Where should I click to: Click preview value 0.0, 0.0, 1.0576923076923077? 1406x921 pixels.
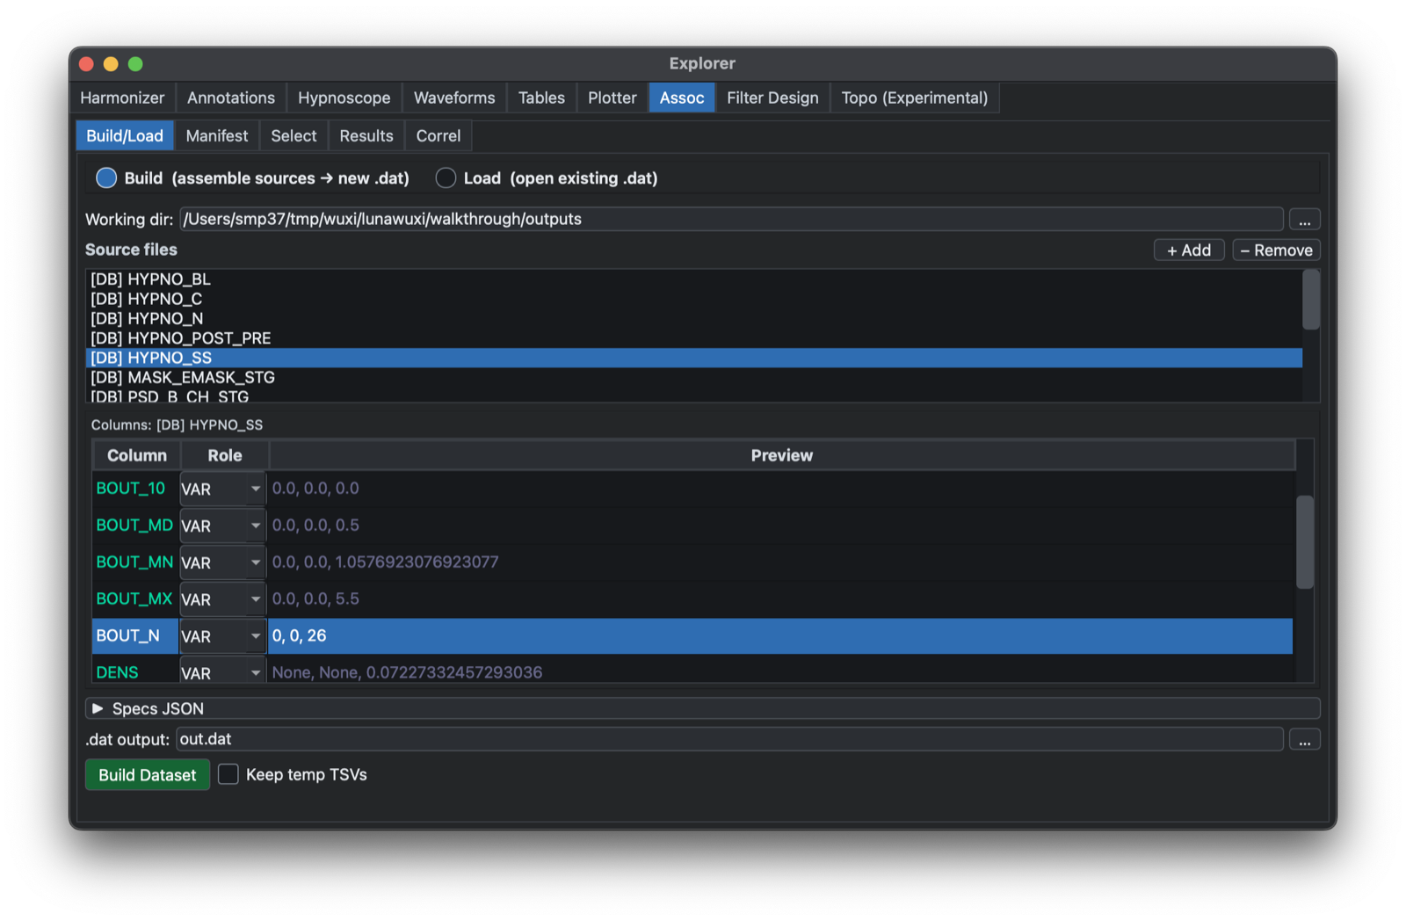pyautogui.click(x=385, y=562)
